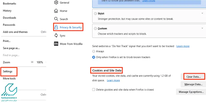Open the History menu item
This screenshot has width=206, height=103.
click(x=7, y=11)
